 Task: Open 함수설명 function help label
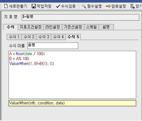(x=94, y=6)
